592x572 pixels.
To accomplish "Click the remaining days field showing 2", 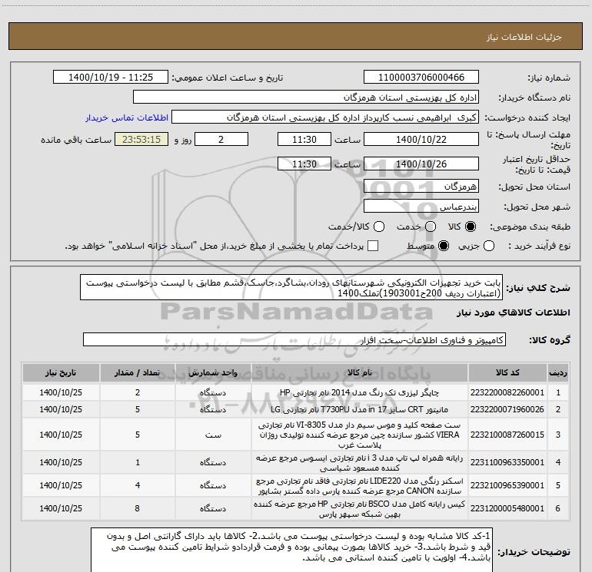I will point(221,139).
